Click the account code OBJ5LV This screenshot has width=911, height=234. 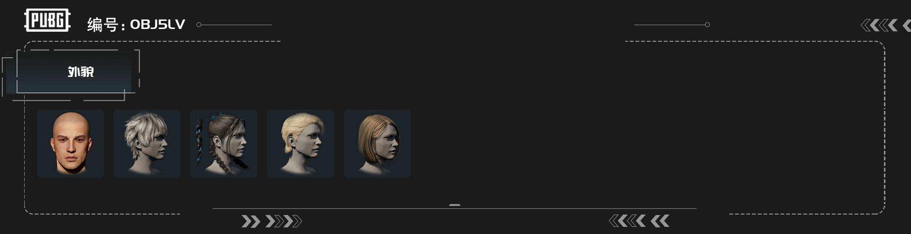coord(158,24)
